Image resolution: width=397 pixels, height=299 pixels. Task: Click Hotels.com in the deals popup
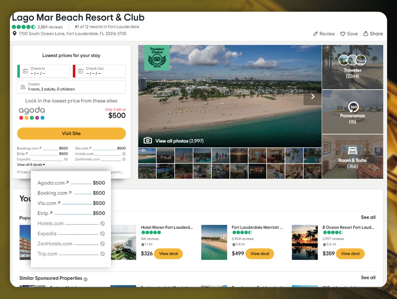51,223
